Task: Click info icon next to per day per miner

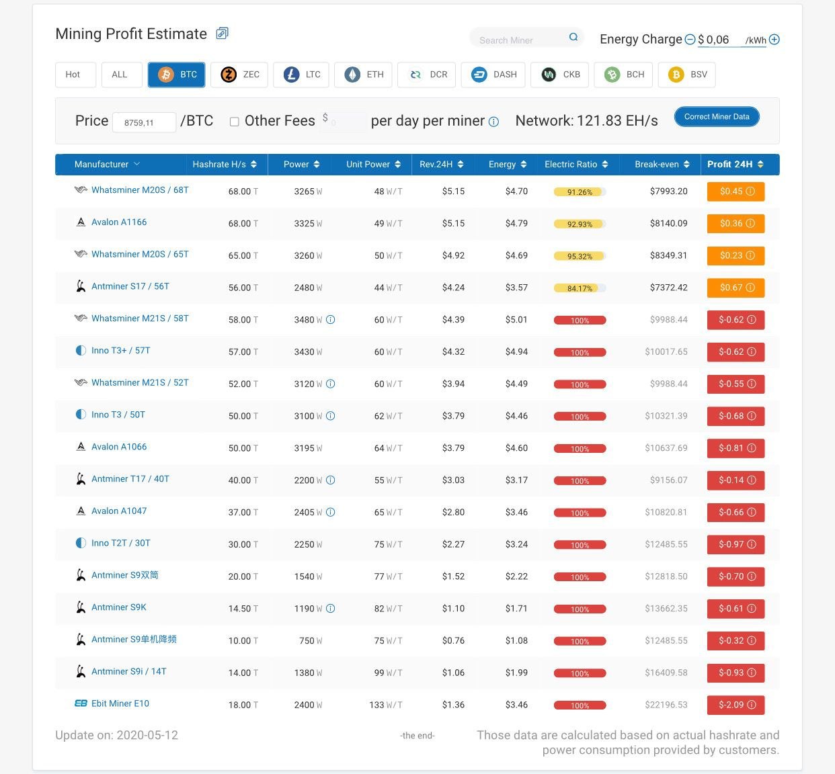Action: (x=493, y=122)
